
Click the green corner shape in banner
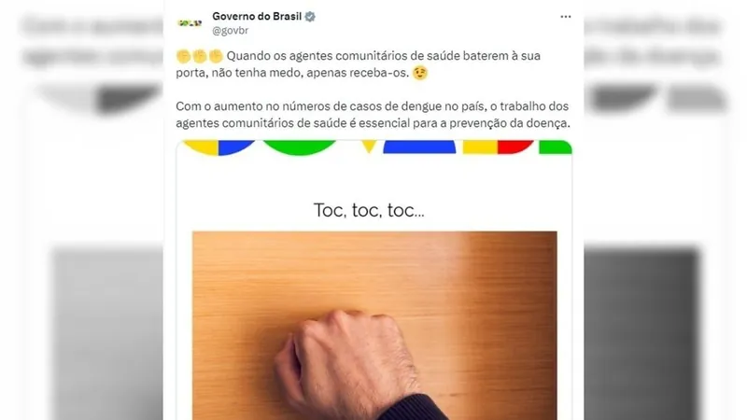pyautogui.click(x=555, y=147)
